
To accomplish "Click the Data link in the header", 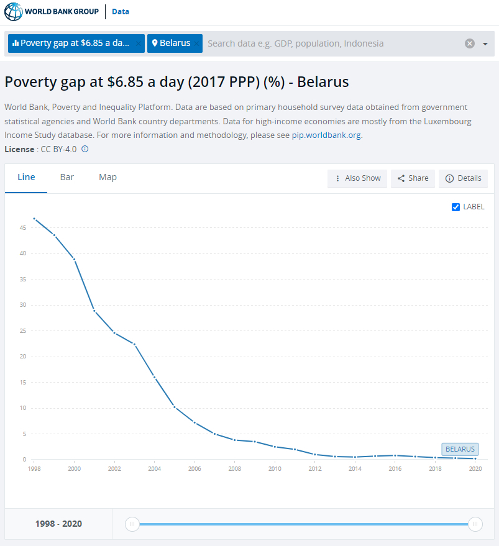I will (x=121, y=12).
